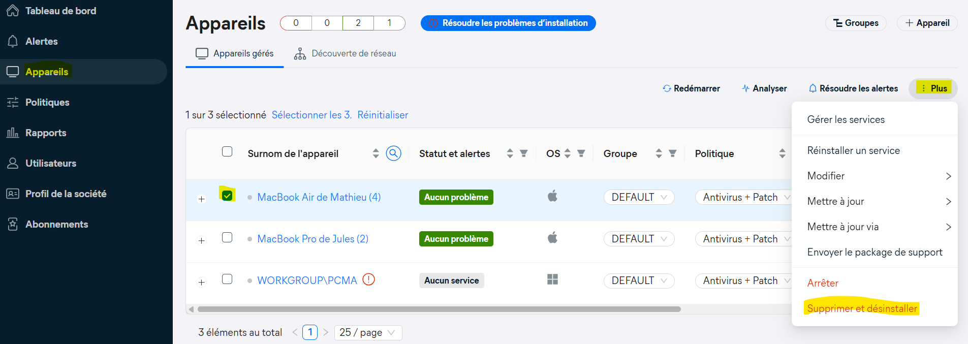
Task: Open policy dropdown for WORKGROUP\PCMA
Action: tap(743, 280)
